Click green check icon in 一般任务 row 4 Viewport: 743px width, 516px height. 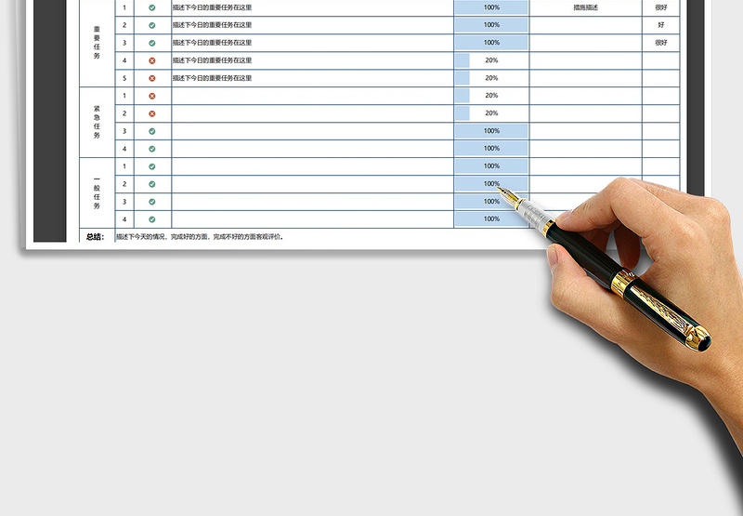point(152,219)
